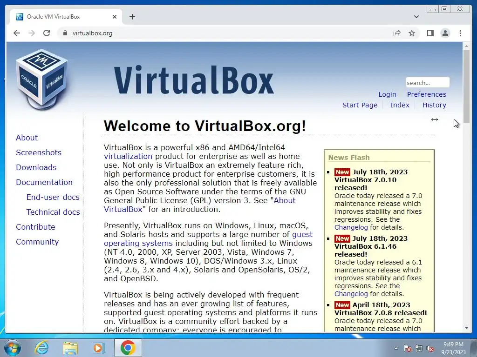Open Changelog link for VirtualBox 6.1.46

pyautogui.click(x=351, y=294)
